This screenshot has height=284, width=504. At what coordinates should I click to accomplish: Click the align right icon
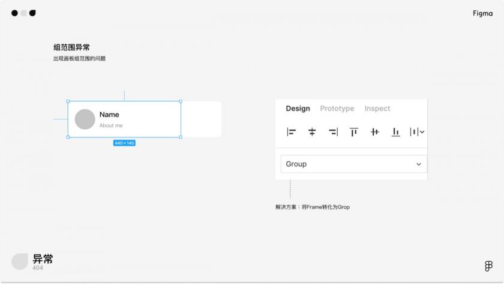click(333, 132)
